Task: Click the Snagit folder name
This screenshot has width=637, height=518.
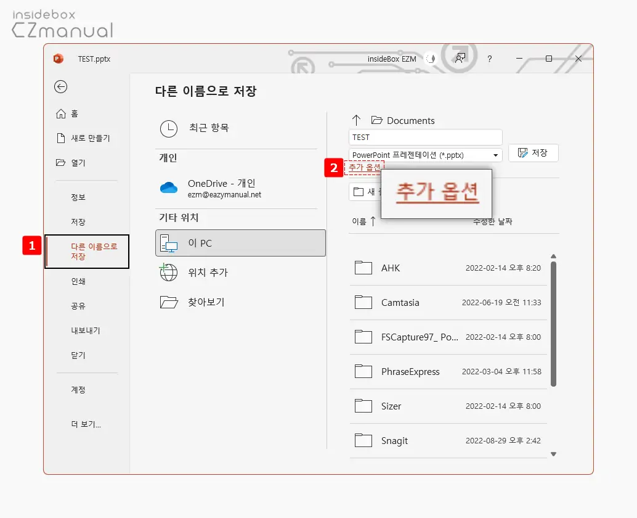Action: 394,441
